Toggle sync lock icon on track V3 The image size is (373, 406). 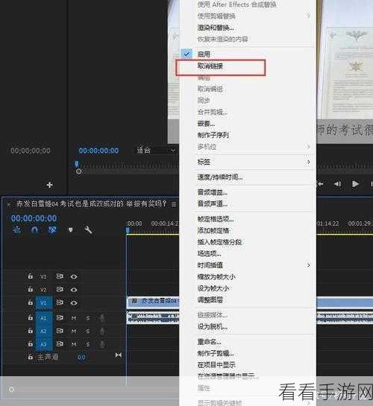click(60, 276)
